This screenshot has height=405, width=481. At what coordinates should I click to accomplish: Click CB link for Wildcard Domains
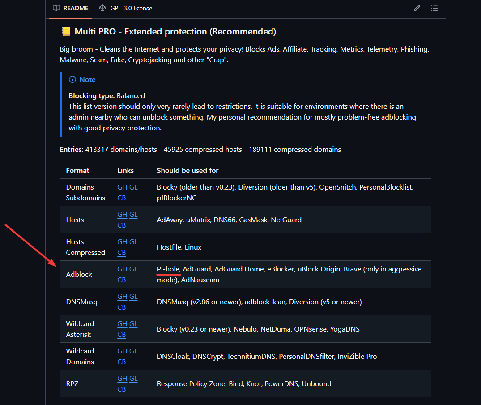click(122, 362)
